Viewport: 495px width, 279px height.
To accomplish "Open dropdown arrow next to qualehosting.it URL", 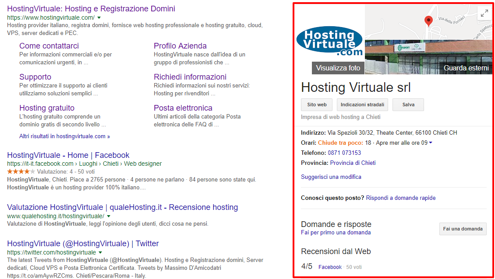I will coord(109,216).
